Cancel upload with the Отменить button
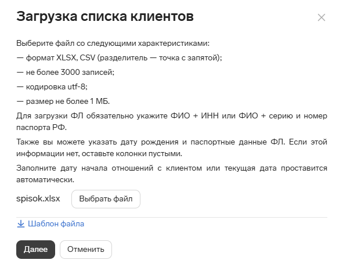 point(86,250)
